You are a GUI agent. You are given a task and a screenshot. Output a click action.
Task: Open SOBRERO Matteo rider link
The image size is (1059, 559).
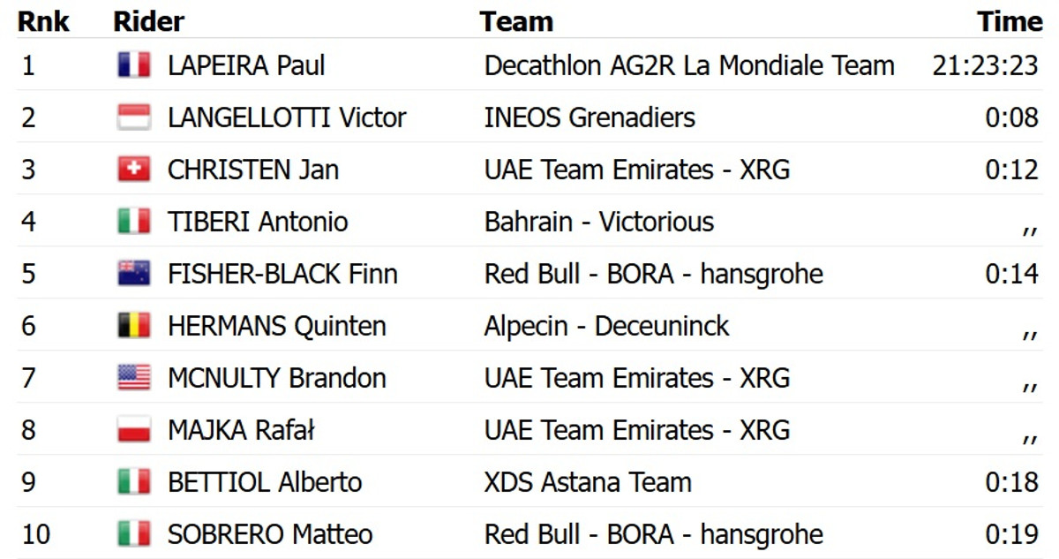pos(270,534)
